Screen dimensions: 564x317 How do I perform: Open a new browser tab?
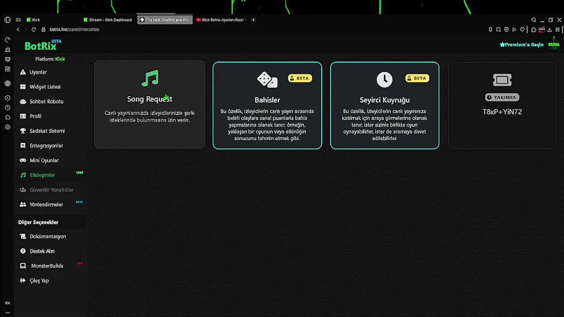click(x=253, y=20)
